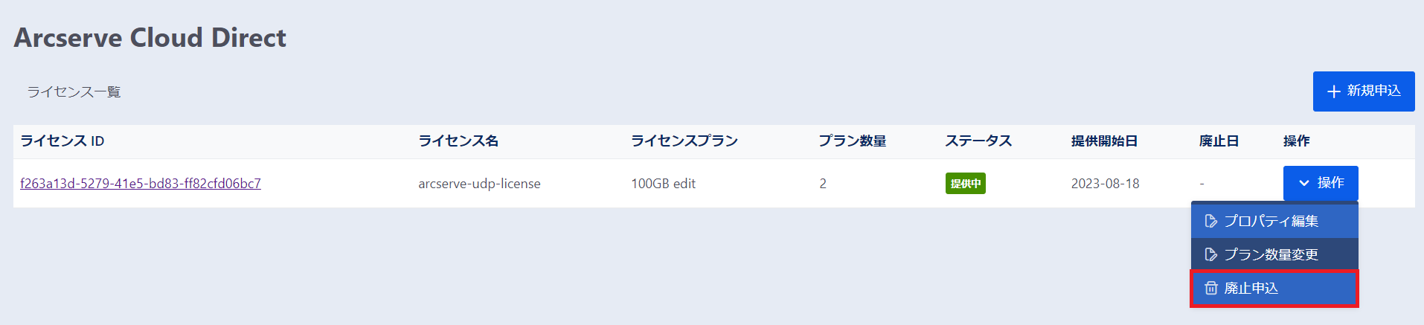Screen dimensions: 1424x325
Task: Click the edit icon beside プラン数量変更
Action: 1211,254
